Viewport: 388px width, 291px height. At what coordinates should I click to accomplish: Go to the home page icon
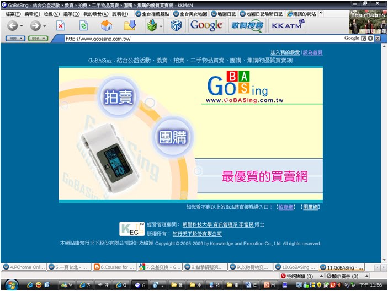pos(107,25)
